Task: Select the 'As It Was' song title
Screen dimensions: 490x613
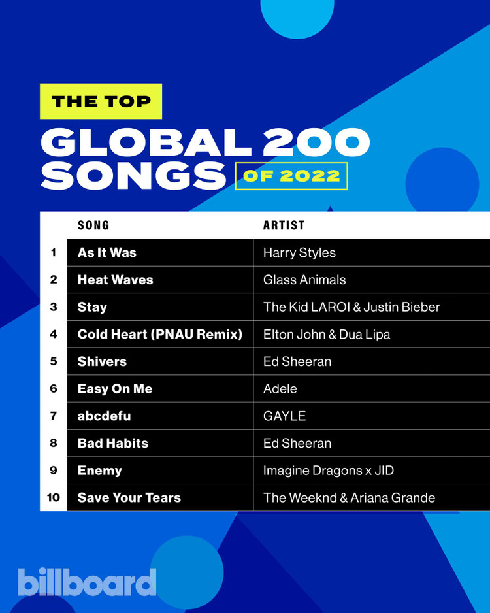Action: point(107,252)
